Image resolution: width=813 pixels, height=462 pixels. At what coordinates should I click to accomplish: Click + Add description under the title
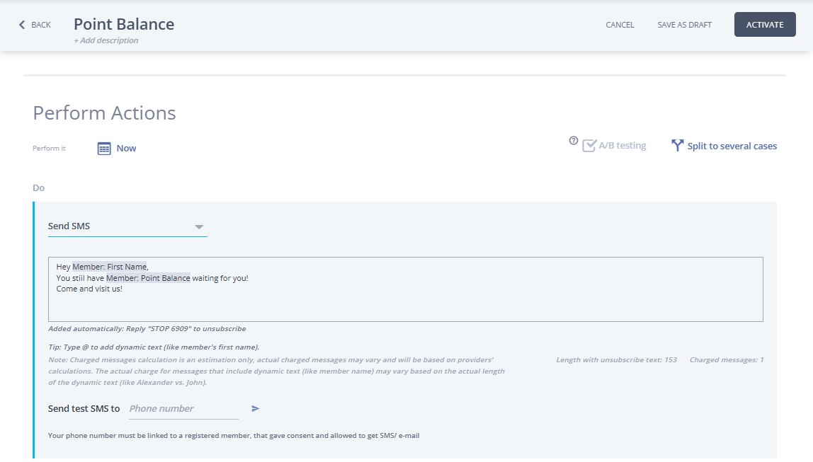(106, 40)
